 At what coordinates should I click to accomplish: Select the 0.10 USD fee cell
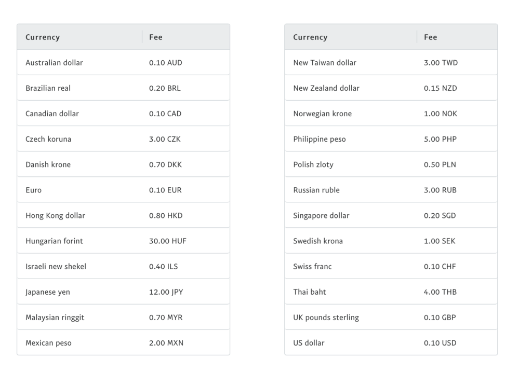tap(440, 343)
